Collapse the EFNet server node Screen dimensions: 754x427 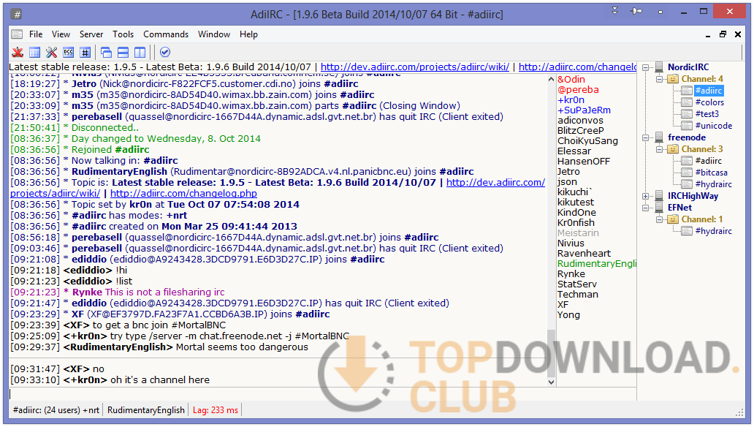pos(645,208)
